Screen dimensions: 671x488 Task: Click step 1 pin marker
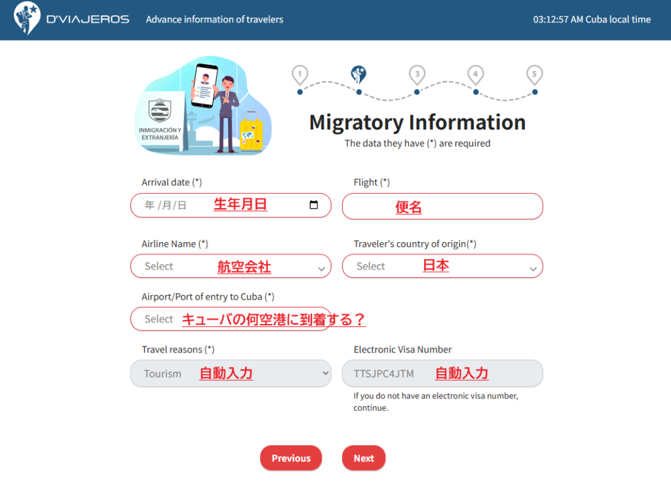pyautogui.click(x=299, y=75)
